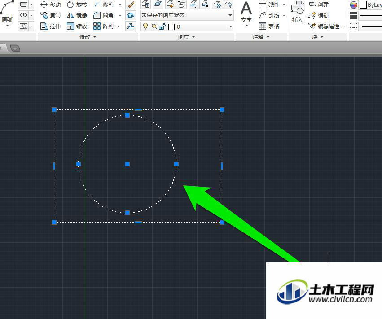Open the linetype ByLayer dropdown
This screenshot has width=382, height=319.
[x=371, y=26]
